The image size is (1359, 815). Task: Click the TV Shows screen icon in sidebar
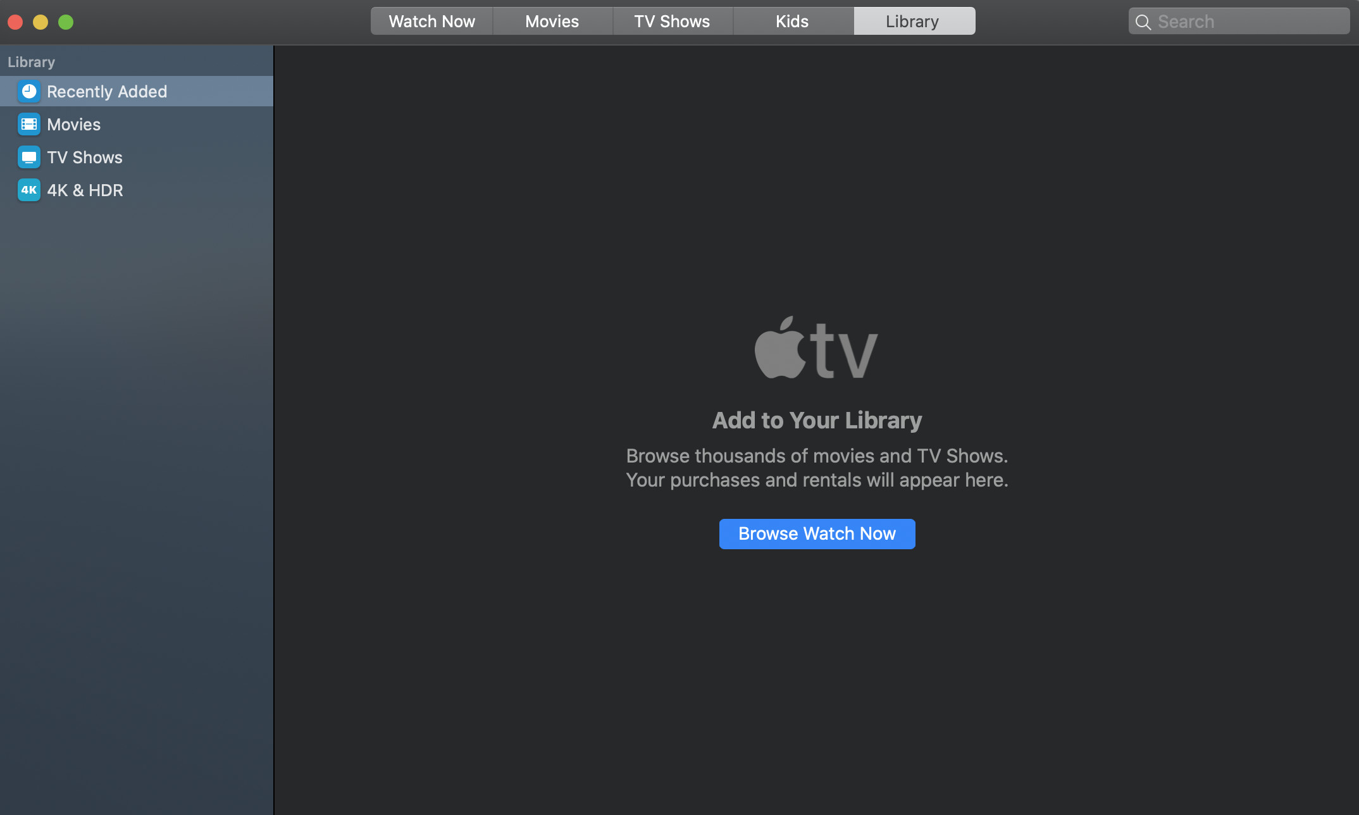(29, 158)
